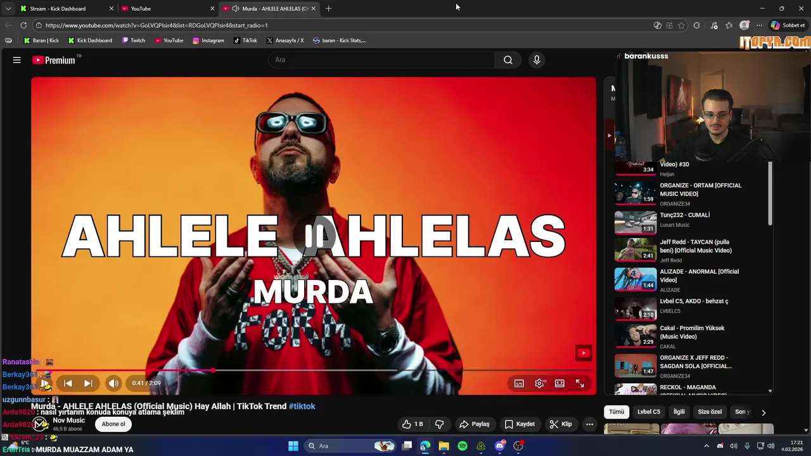Screen dimensions: 811x456
Task: Share the video via Paylaş
Action: point(475,424)
